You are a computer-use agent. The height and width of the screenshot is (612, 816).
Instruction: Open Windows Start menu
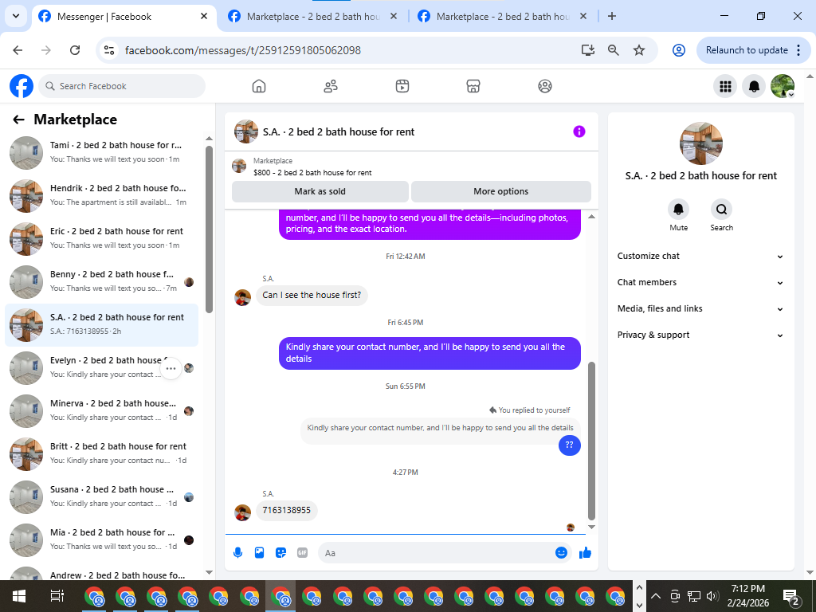pyautogui.click(x=19, y=596)
